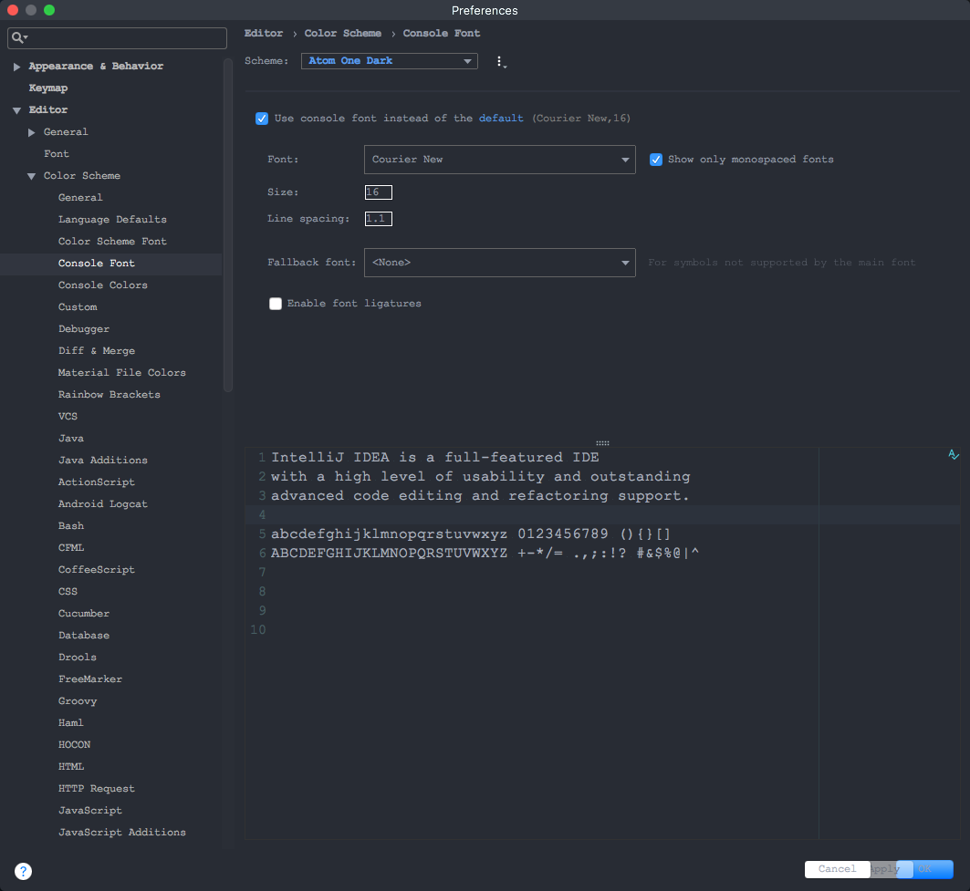Collapse the Color Scheme tree node

point(32,176)
